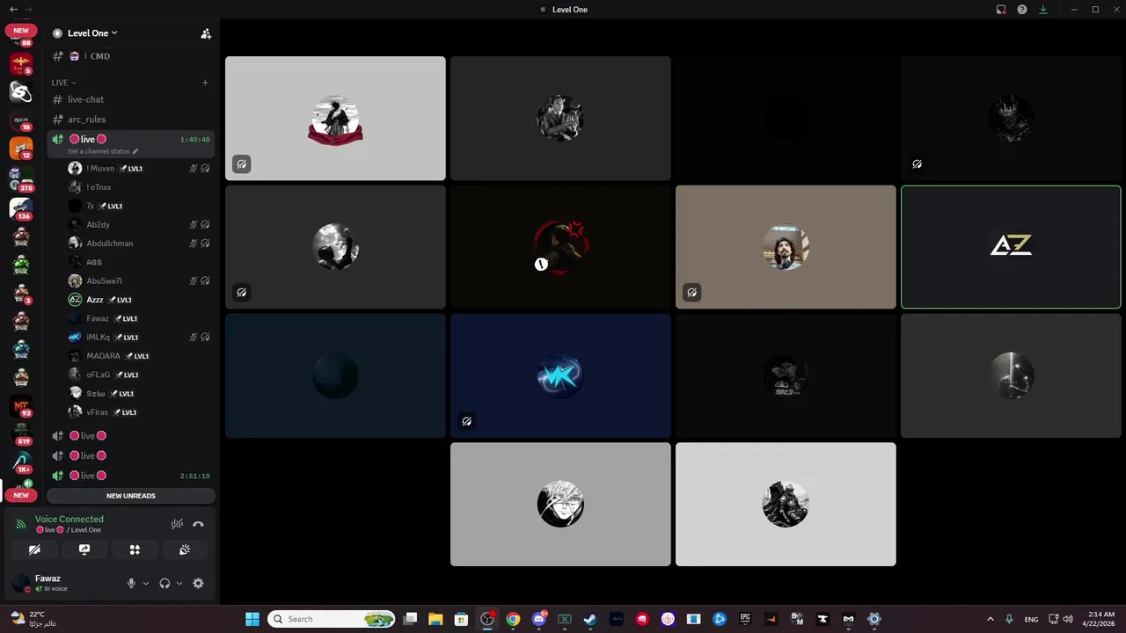
Task: Open Discord help icon in title bar
Action: point(1022,10)
